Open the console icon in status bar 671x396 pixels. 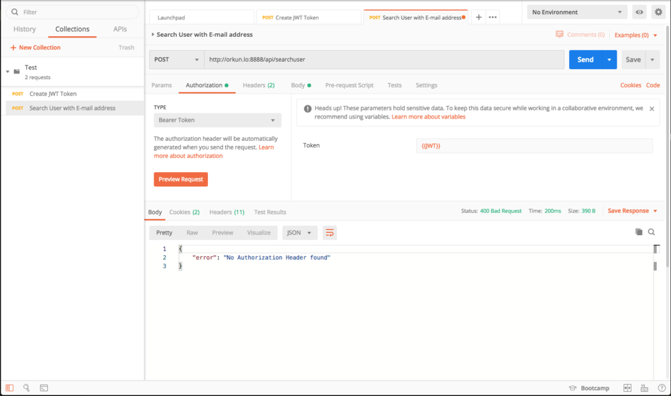44,387
